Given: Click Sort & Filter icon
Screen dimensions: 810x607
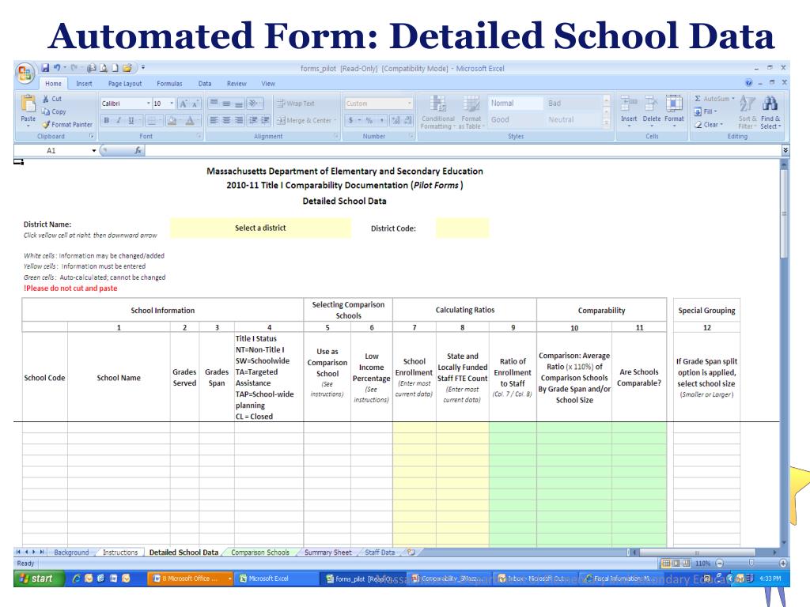Looking at the screenshot, I should pos(747,104).
